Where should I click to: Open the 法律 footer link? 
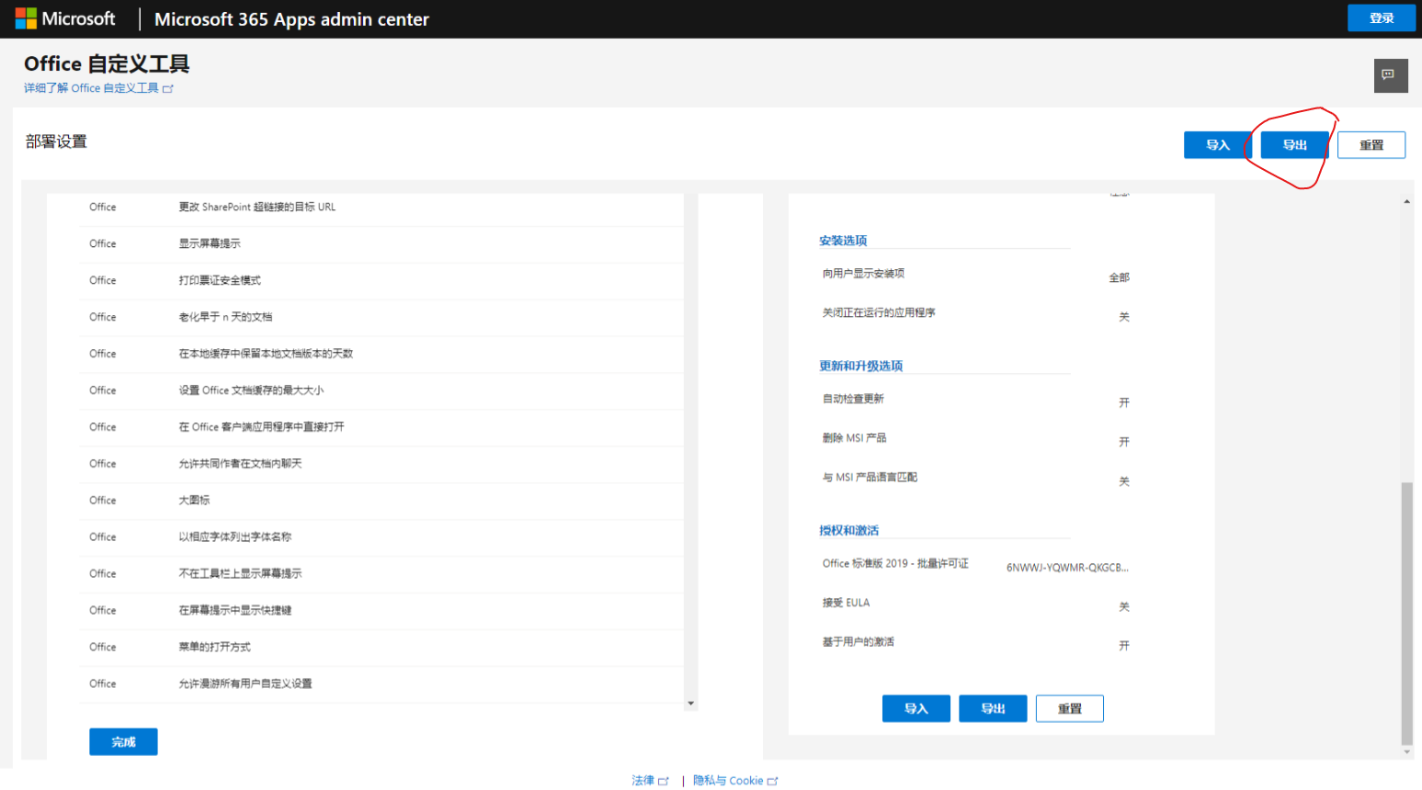(643, 781)
